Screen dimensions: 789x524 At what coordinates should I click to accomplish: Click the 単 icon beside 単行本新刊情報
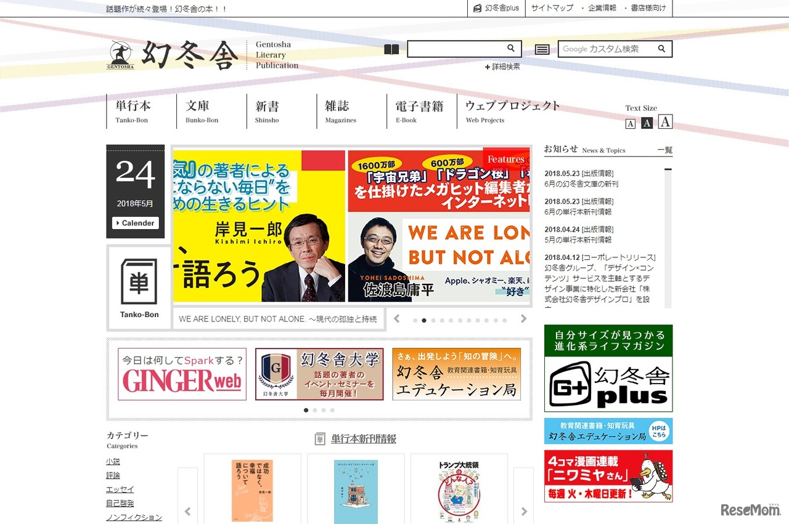tap(320, 439)
